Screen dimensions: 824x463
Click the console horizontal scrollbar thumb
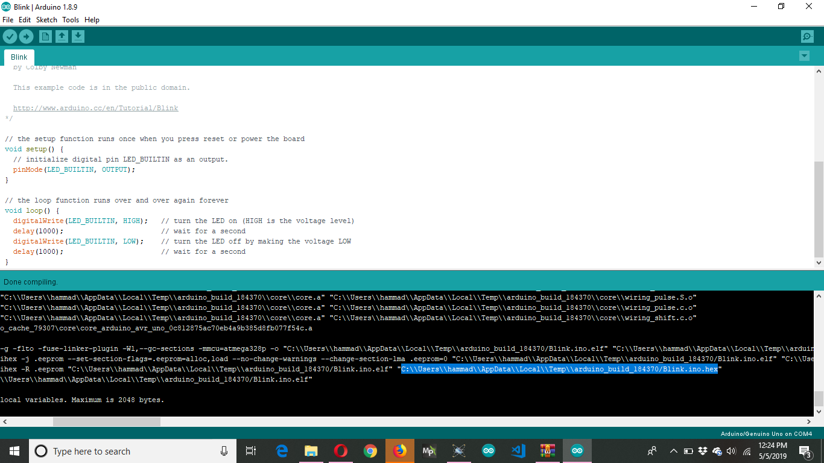[x=107, y=422]
